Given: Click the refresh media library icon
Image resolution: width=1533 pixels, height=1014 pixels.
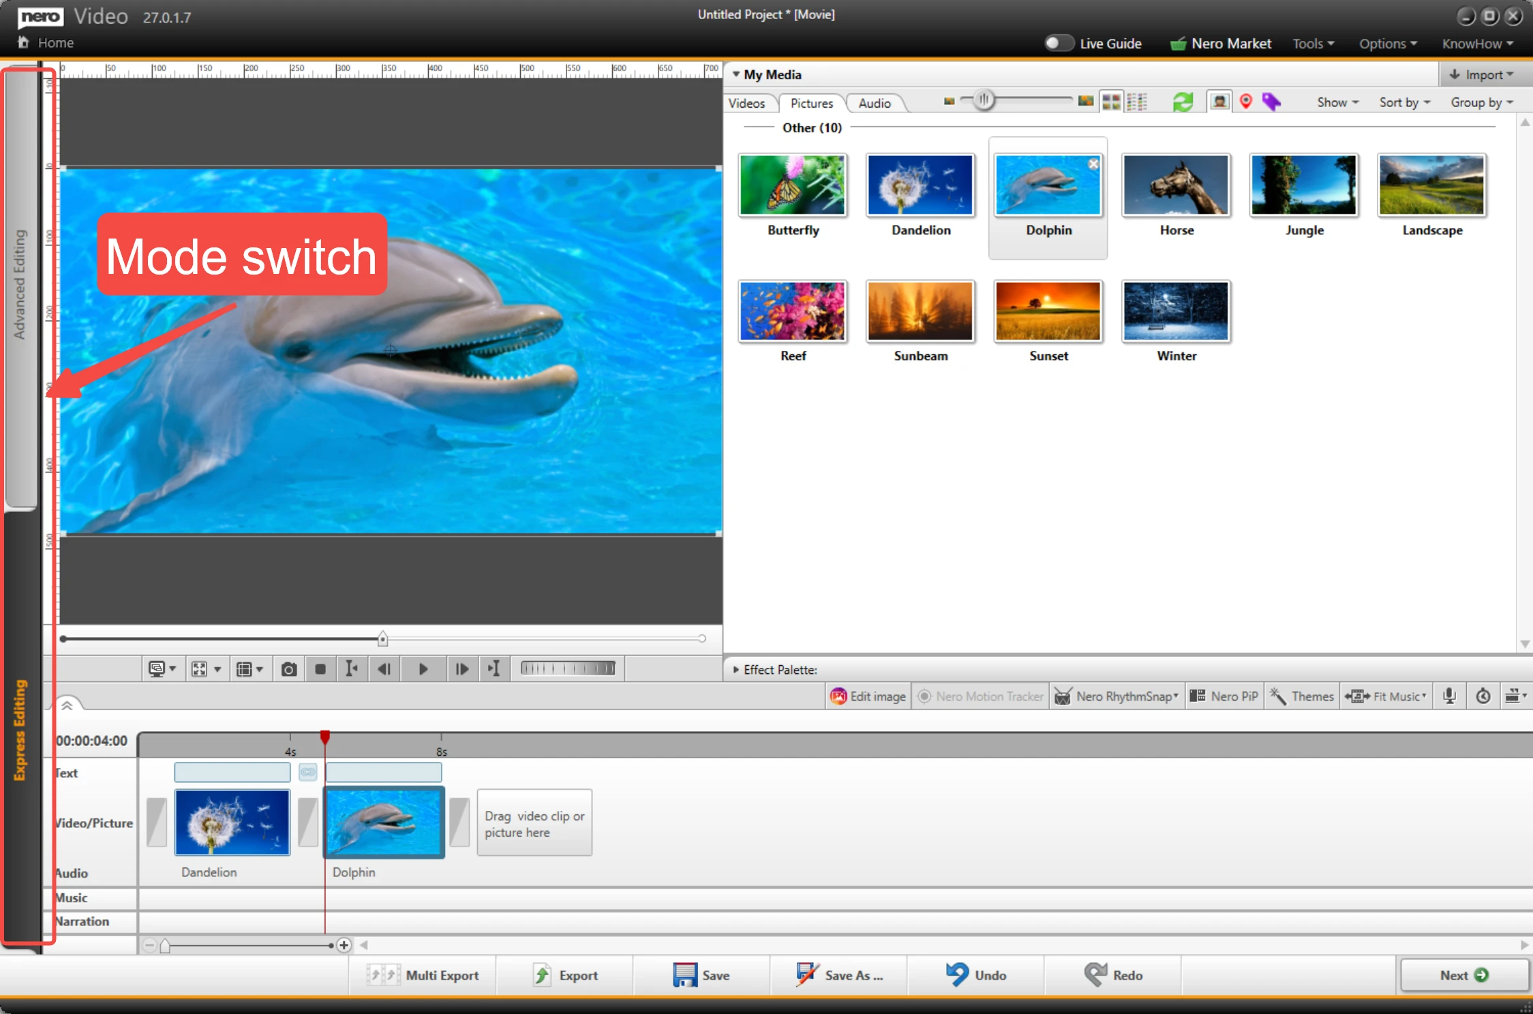Looking at the screenshot, I should (x=1183, y=102).
